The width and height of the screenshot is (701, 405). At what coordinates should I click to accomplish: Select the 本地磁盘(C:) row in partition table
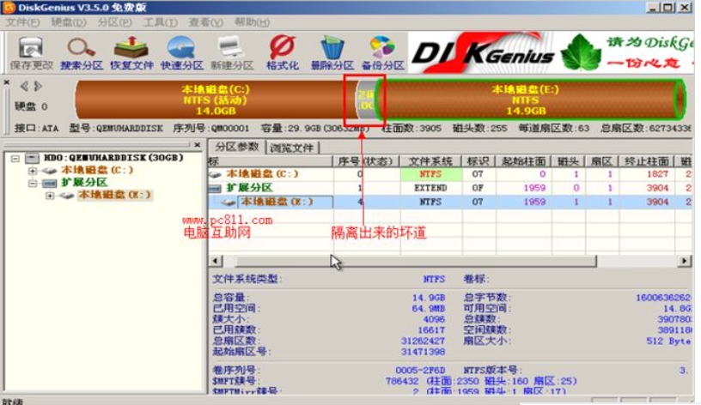[262, 174]
